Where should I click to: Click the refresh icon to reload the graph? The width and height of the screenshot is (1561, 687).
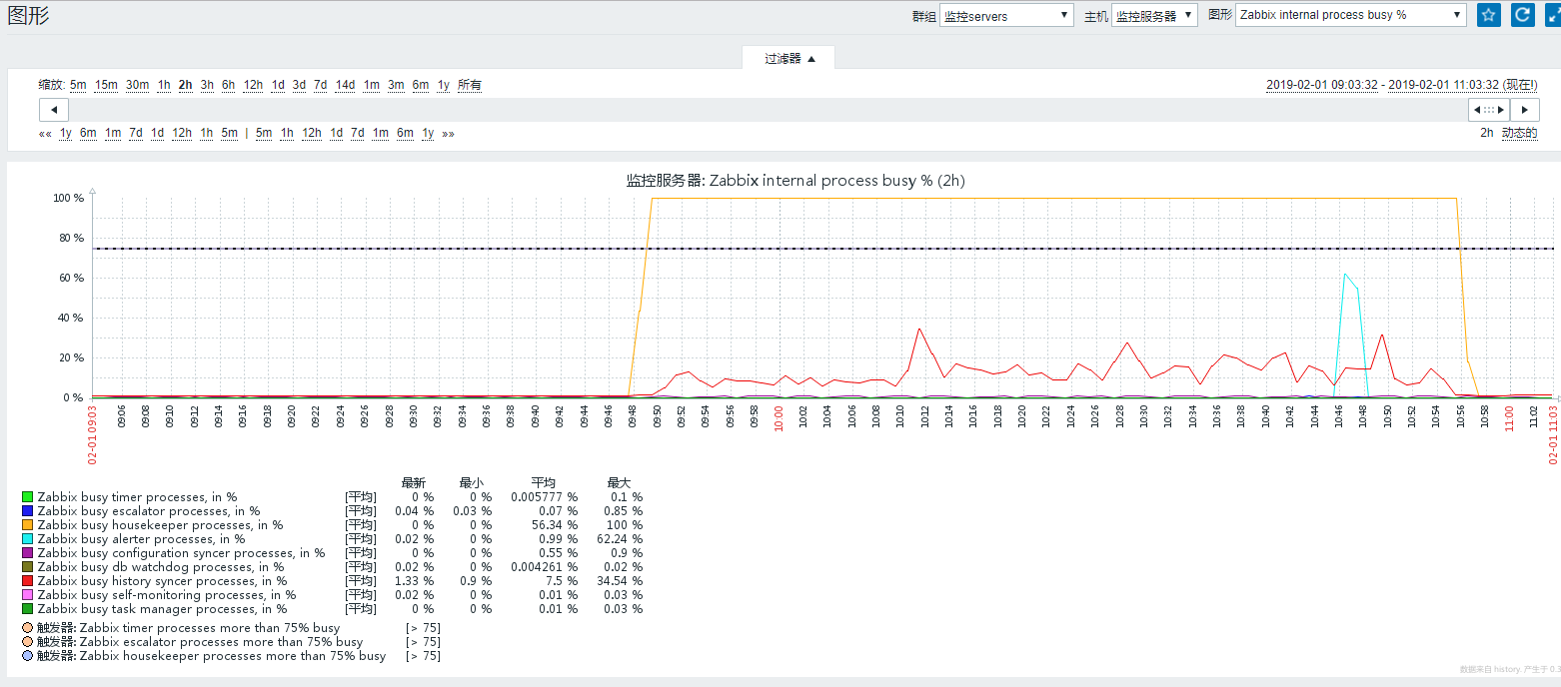pos(1522,14)
